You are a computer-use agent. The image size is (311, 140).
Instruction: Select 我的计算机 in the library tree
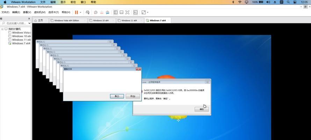14,29
